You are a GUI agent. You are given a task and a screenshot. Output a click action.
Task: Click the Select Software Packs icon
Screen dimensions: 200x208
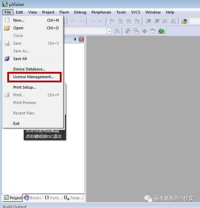(153, 31)
